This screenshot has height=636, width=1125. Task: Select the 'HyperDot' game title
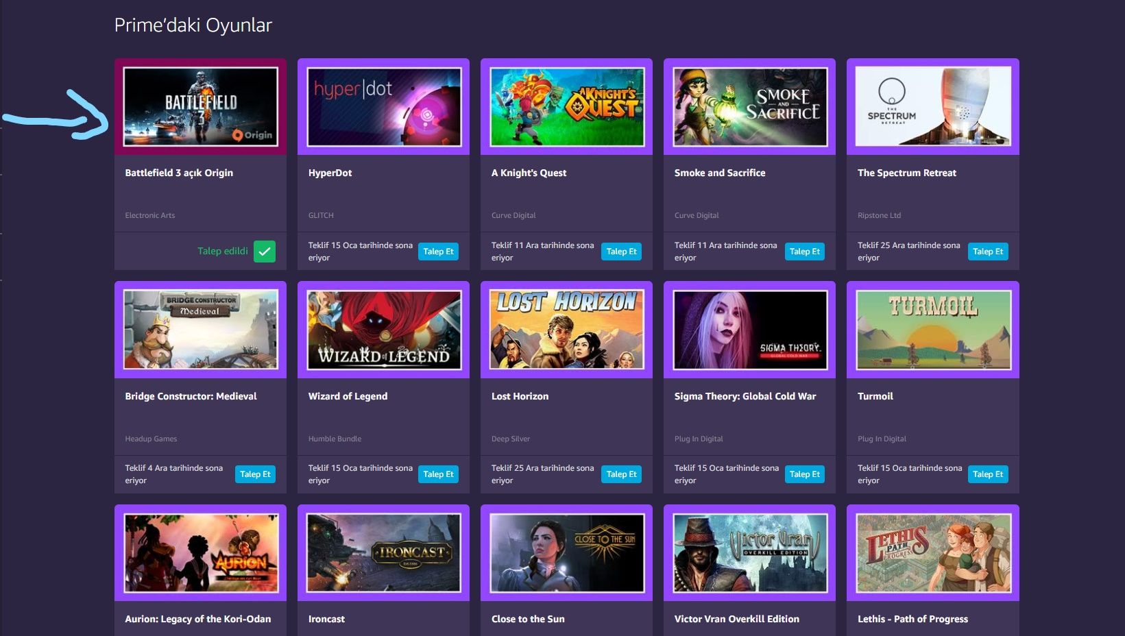330,173
